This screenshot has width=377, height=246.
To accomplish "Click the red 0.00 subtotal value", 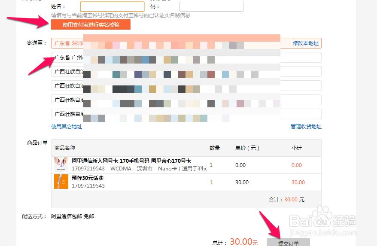I will coord(296,165).
